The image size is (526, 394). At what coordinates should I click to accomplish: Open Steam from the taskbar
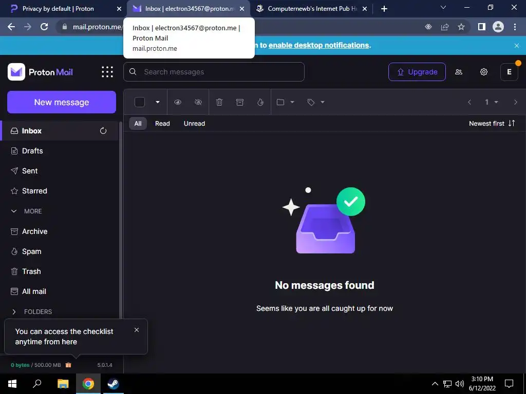pyautogui.click(x=113, y=384)
